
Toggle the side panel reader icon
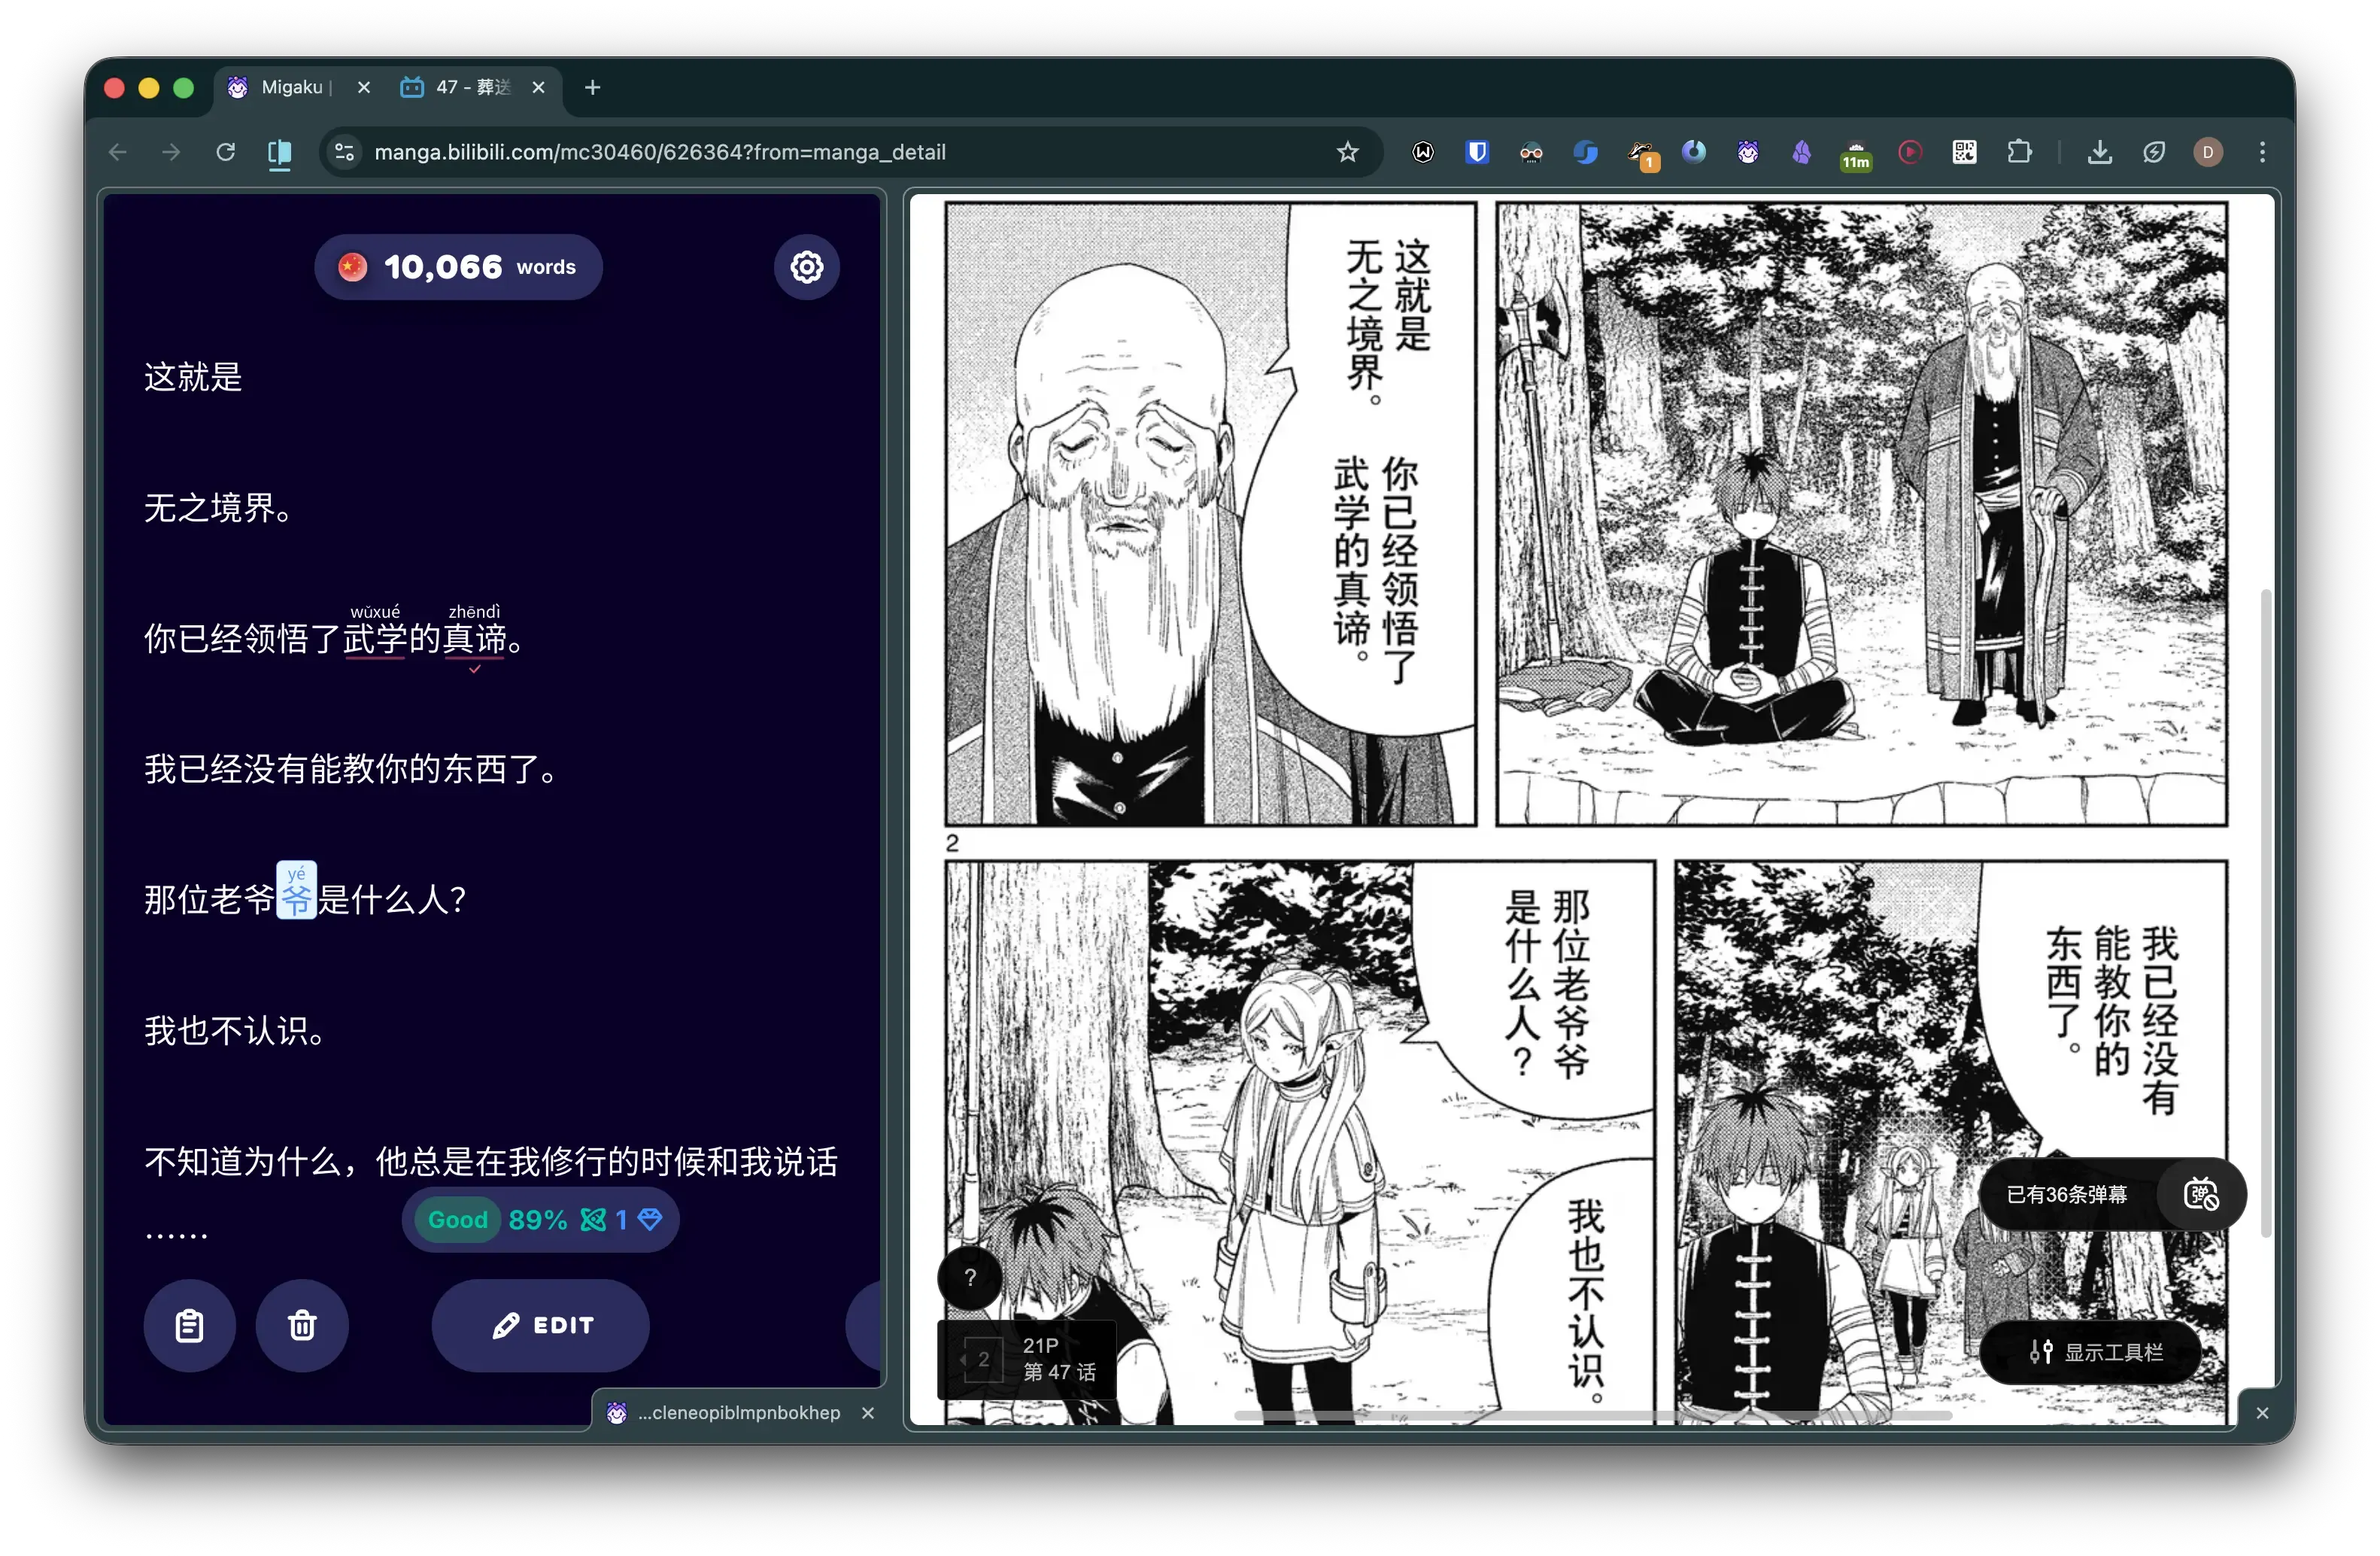[280, 152]
